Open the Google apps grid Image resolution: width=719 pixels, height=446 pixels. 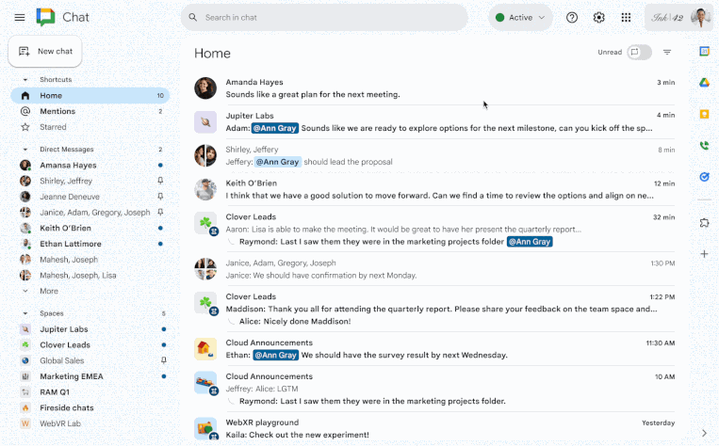pos(626,17)
